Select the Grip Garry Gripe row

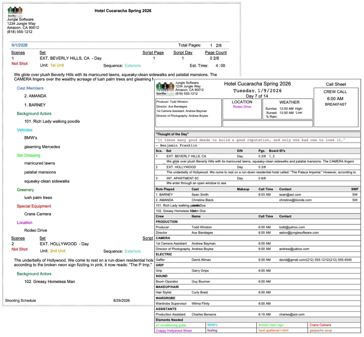pos(257,271)
